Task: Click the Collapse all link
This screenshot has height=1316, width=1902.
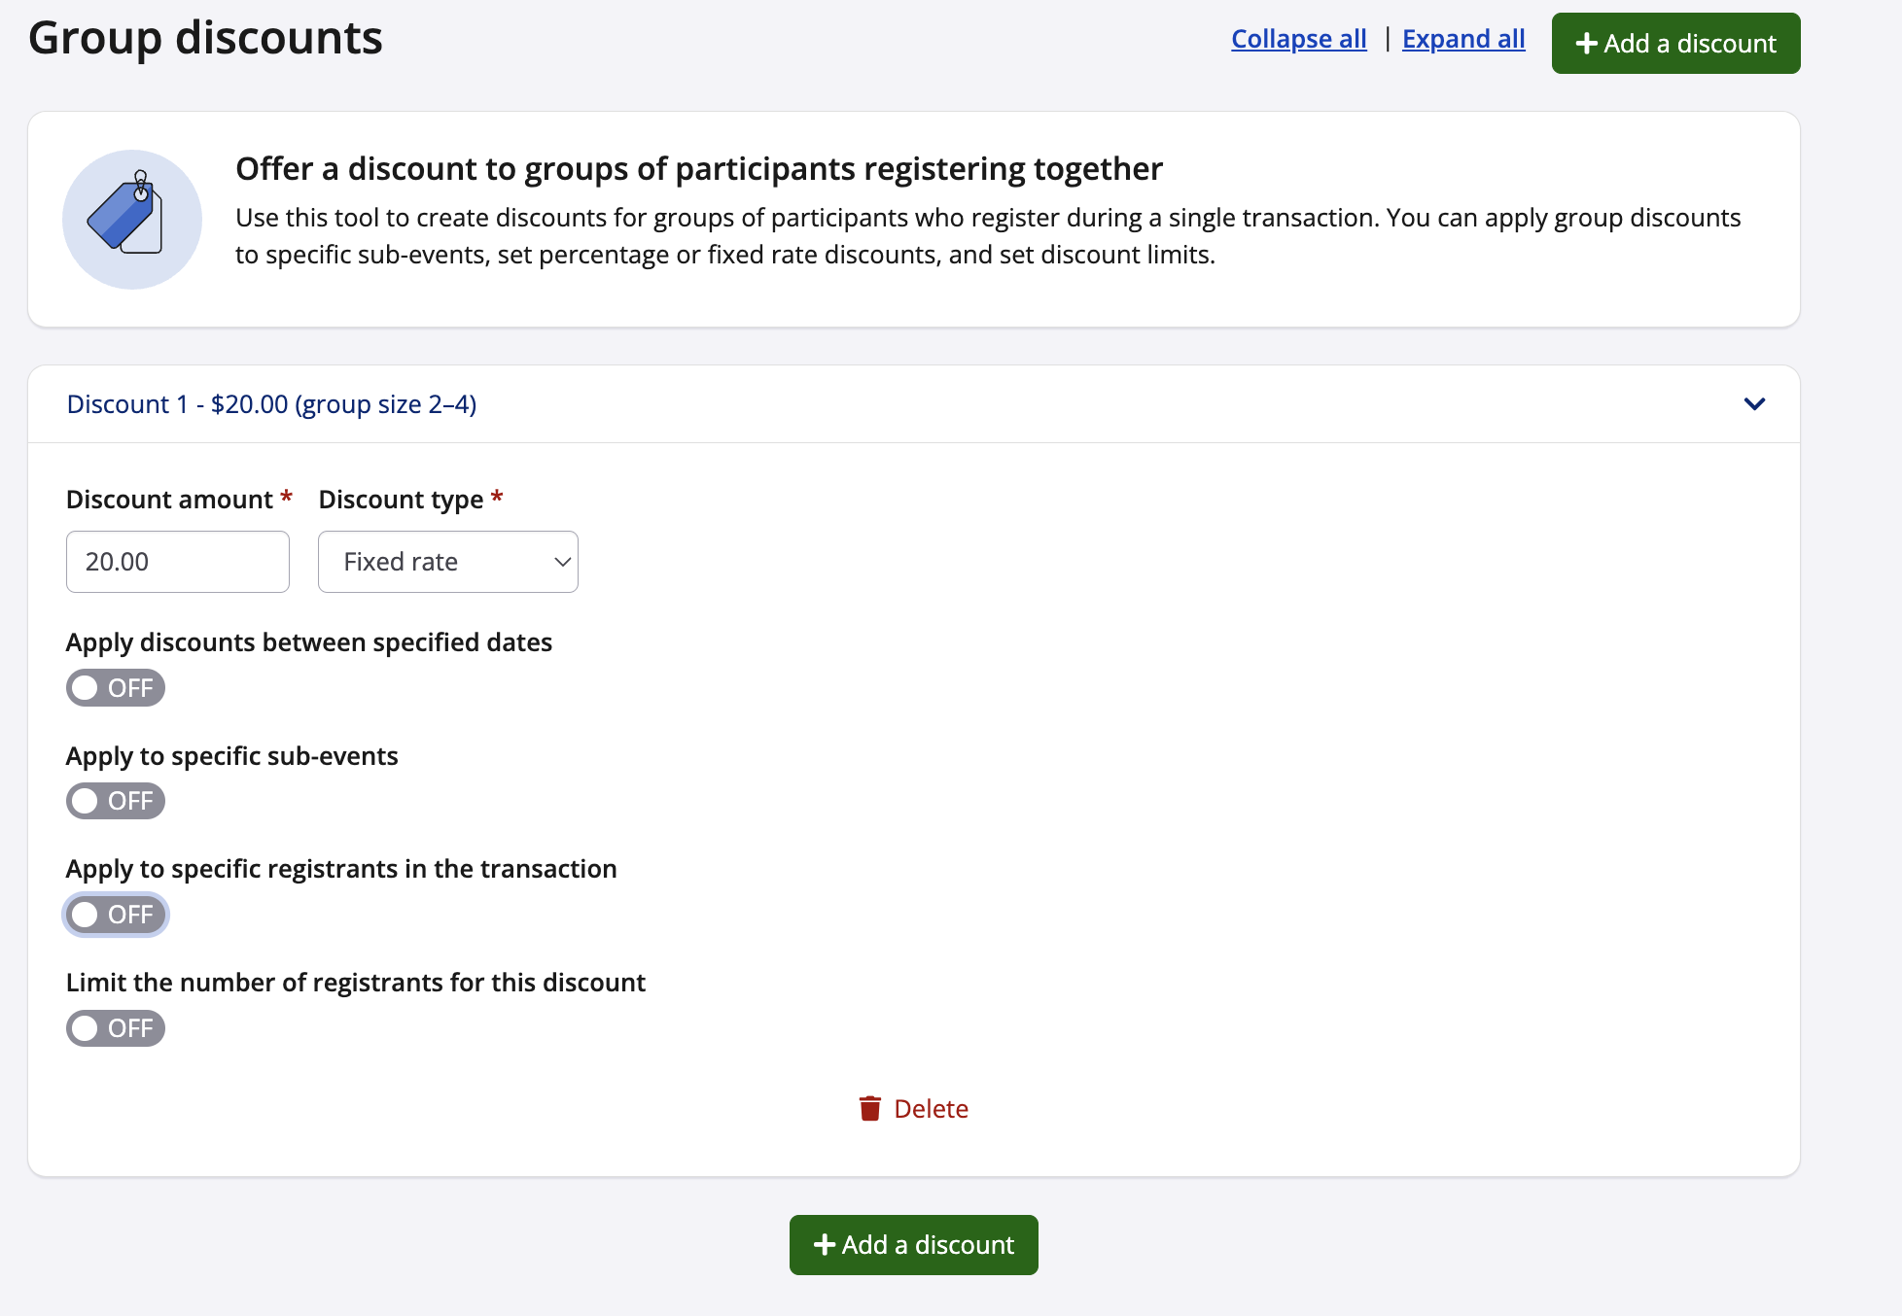Action: tap(1298, 39)
